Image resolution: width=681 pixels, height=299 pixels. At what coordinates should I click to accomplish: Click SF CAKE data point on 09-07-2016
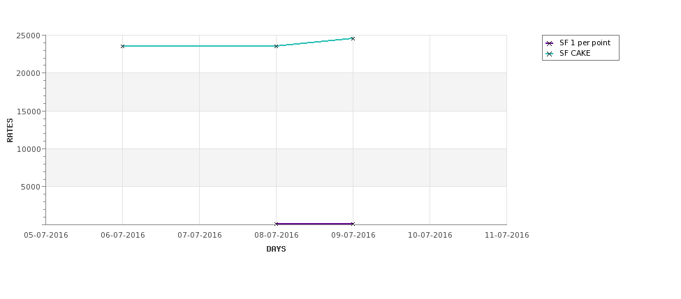click(x=353, y=38)
